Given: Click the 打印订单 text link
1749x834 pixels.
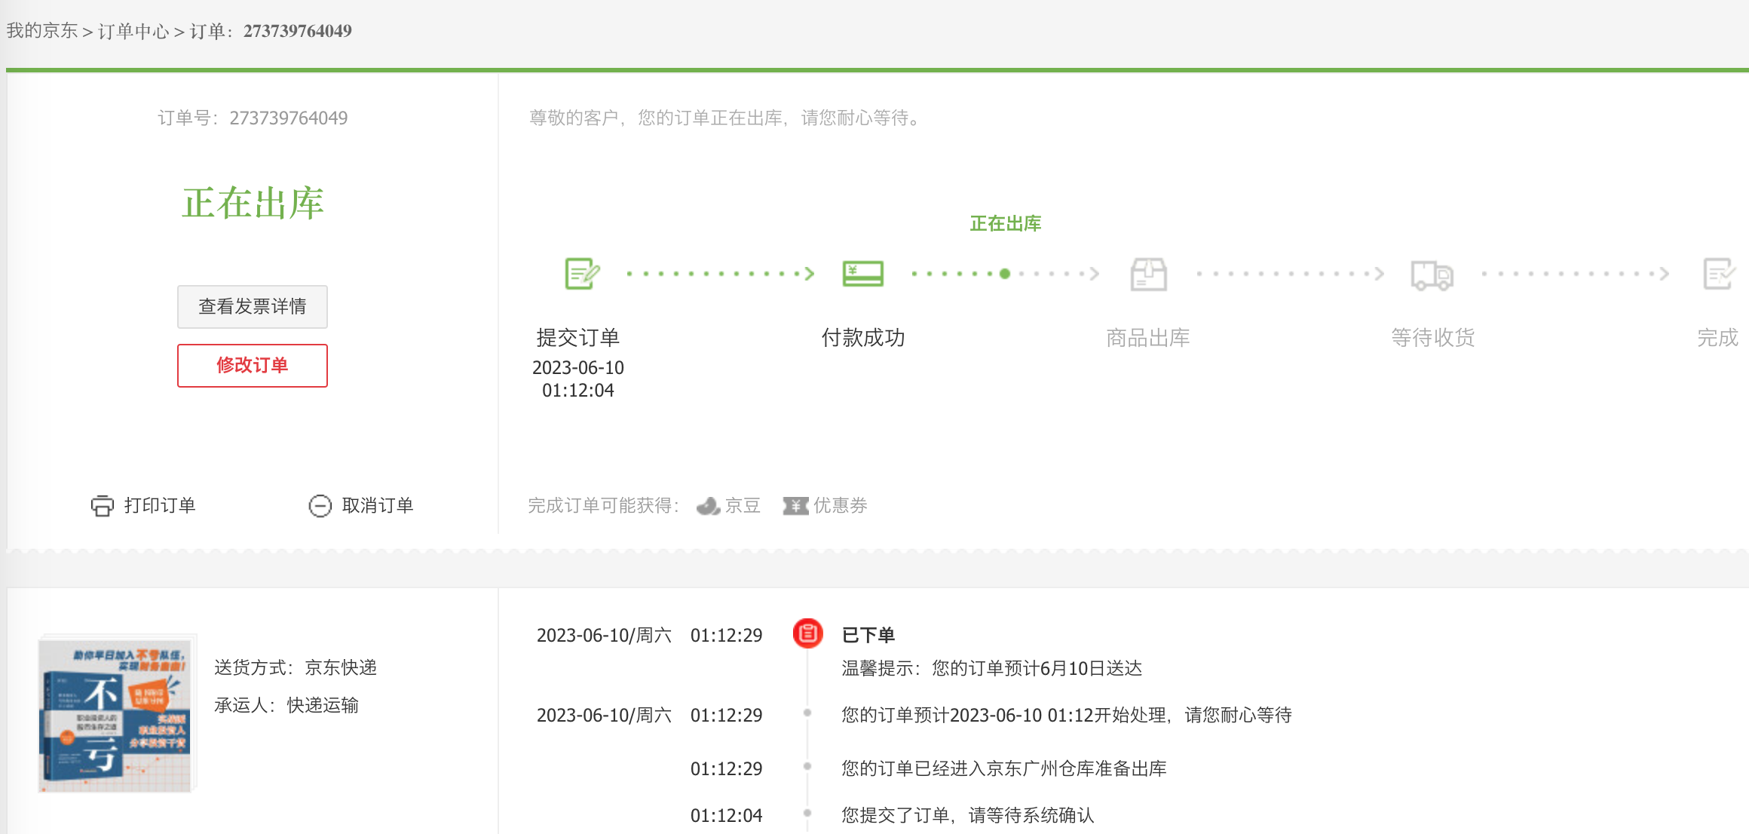Looking at the screenshot, I should point(160,506).
